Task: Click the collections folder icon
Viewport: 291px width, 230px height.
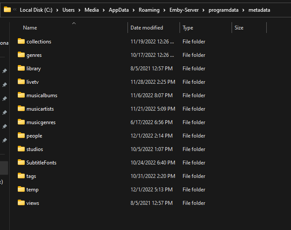Action: (x=21, y=42)
